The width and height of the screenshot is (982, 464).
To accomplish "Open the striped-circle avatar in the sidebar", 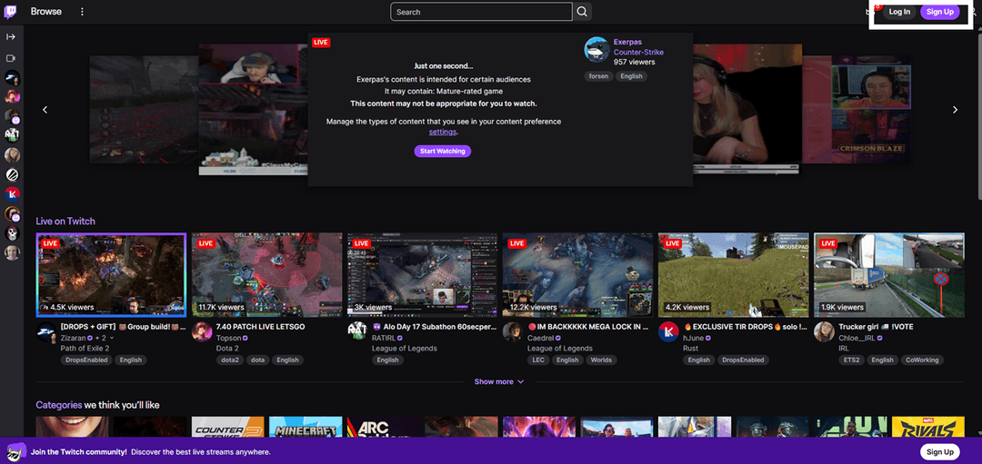I will (13, 173).
